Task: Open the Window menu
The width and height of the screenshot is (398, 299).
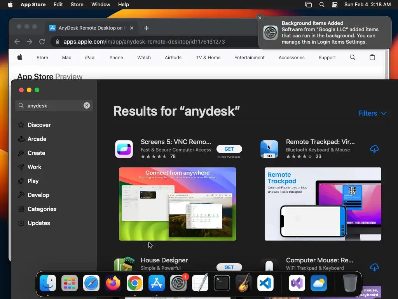Action: click(x=101, y=5)
